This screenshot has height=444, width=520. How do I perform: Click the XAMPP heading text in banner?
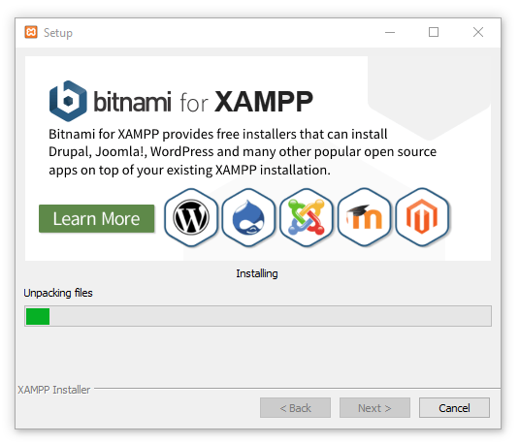(264, 102)
